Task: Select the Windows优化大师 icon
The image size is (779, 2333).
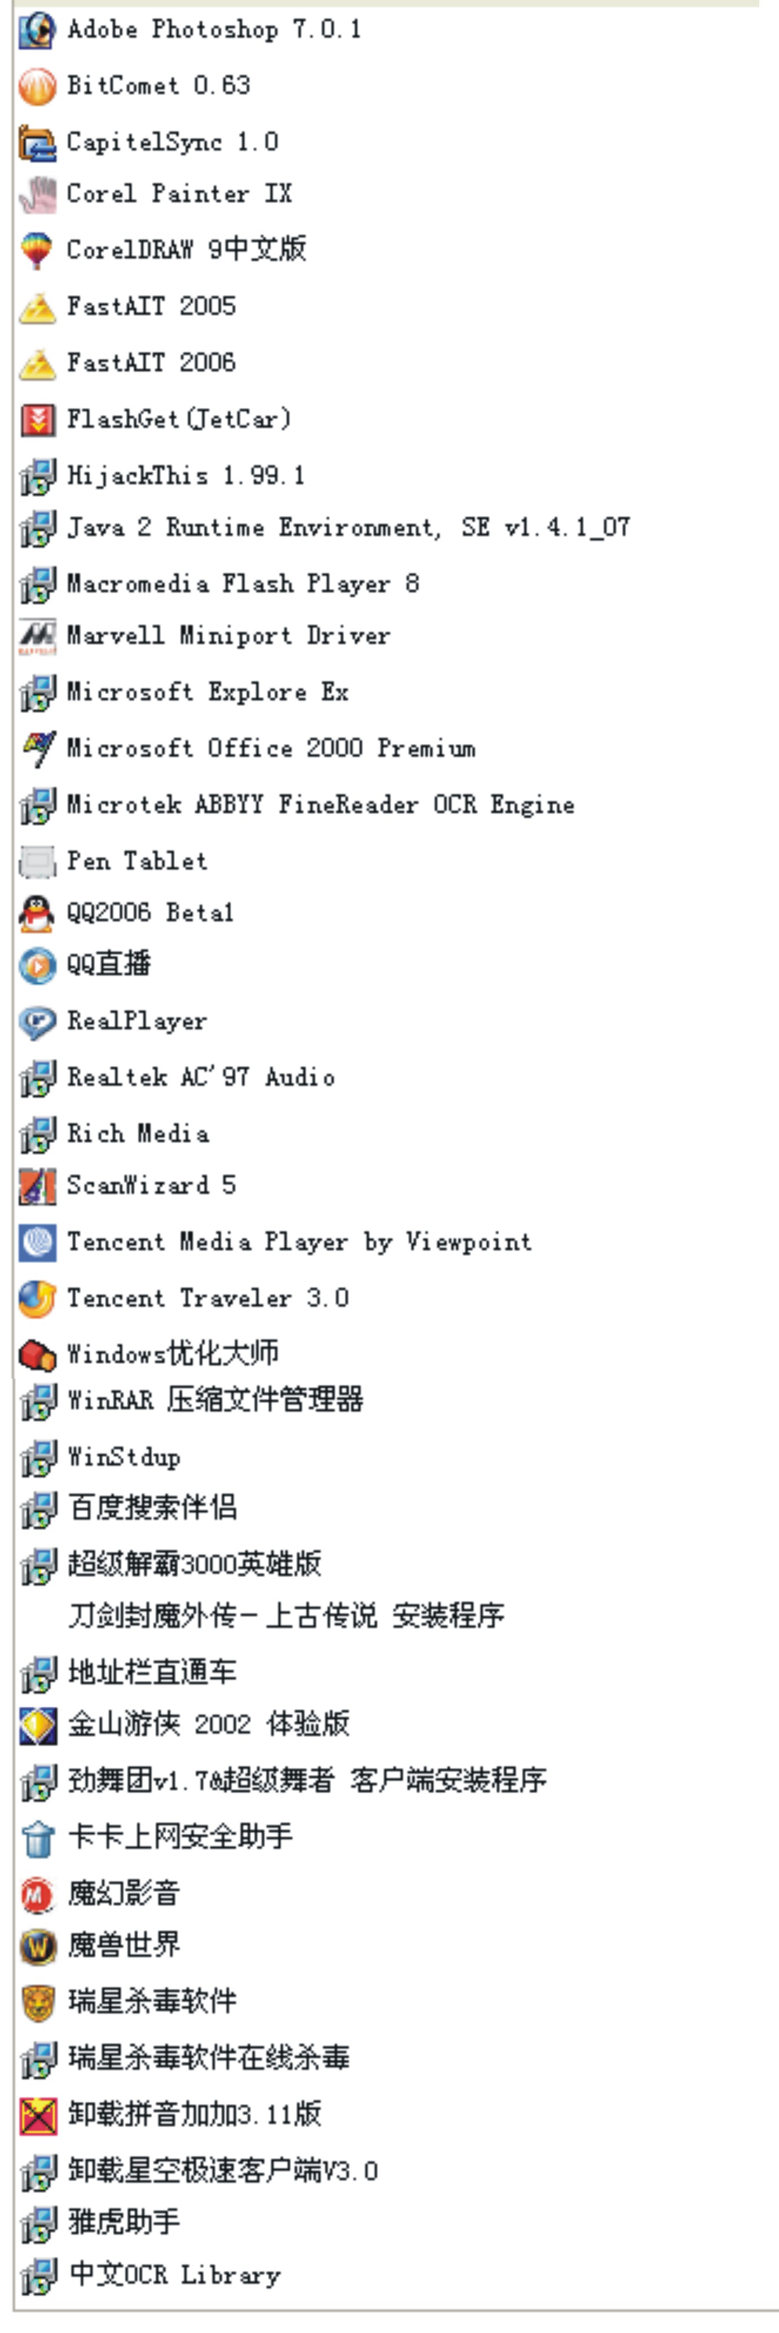Action: click(x=37, y=1354)
